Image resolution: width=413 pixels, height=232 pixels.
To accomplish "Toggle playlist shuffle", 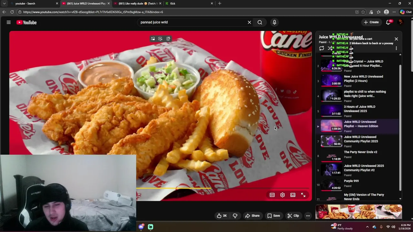I will point(330,48).
